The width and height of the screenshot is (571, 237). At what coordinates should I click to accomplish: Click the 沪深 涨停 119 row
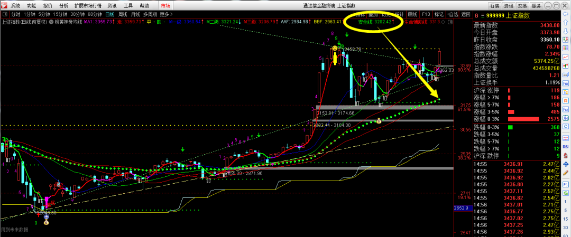tap(517, 90)
